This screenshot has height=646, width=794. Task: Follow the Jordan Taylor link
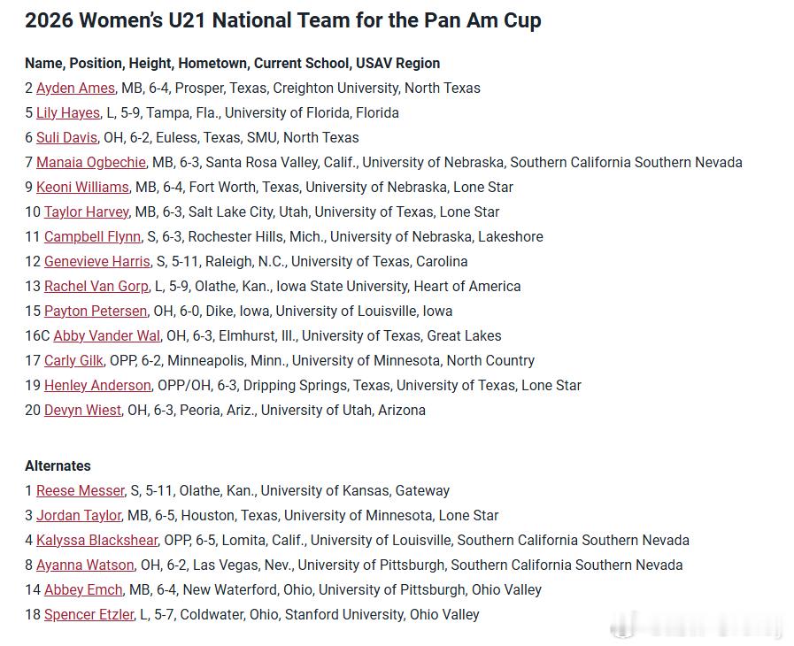(x=79, y=516)
